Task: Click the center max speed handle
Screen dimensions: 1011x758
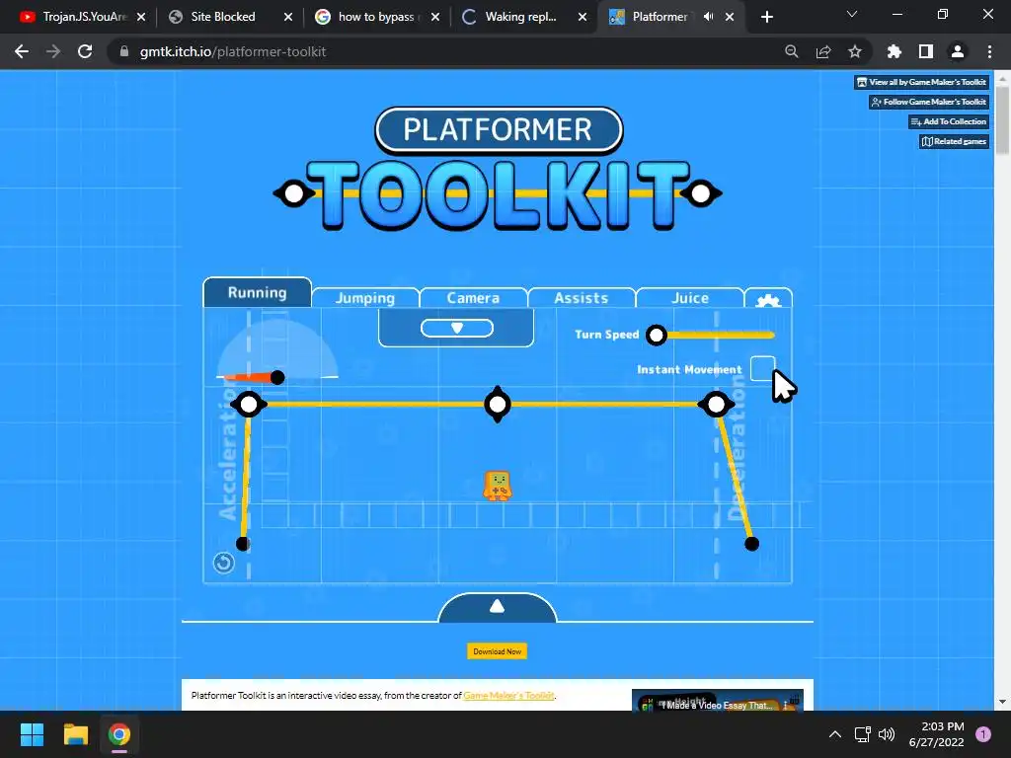Action: 498,404
